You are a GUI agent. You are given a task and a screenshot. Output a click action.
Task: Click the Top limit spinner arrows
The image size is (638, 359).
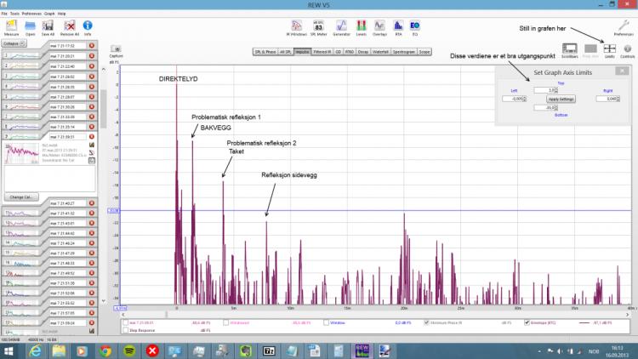pos(557,89)
